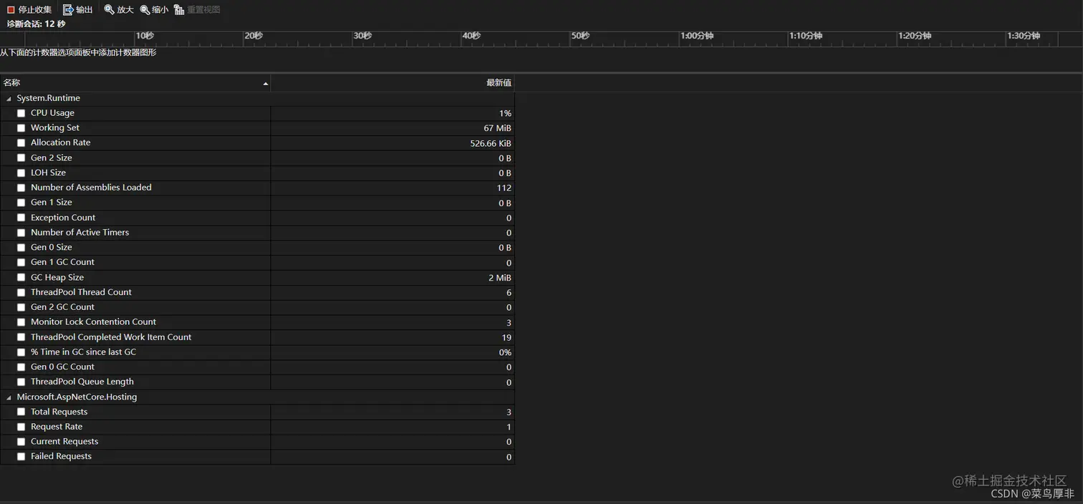The image size is (1083, 504).
Task: Select the Working Set value 67 MiB
Action: 497,128
